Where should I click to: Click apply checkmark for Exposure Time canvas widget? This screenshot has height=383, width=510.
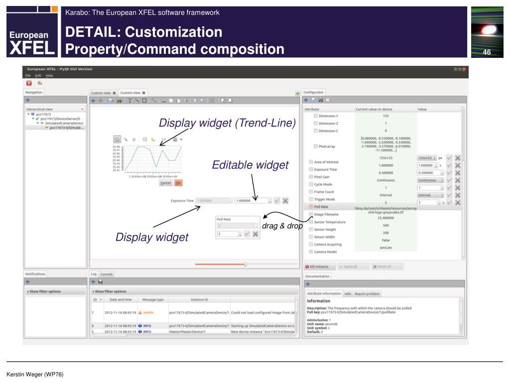[x=277, y=200]
